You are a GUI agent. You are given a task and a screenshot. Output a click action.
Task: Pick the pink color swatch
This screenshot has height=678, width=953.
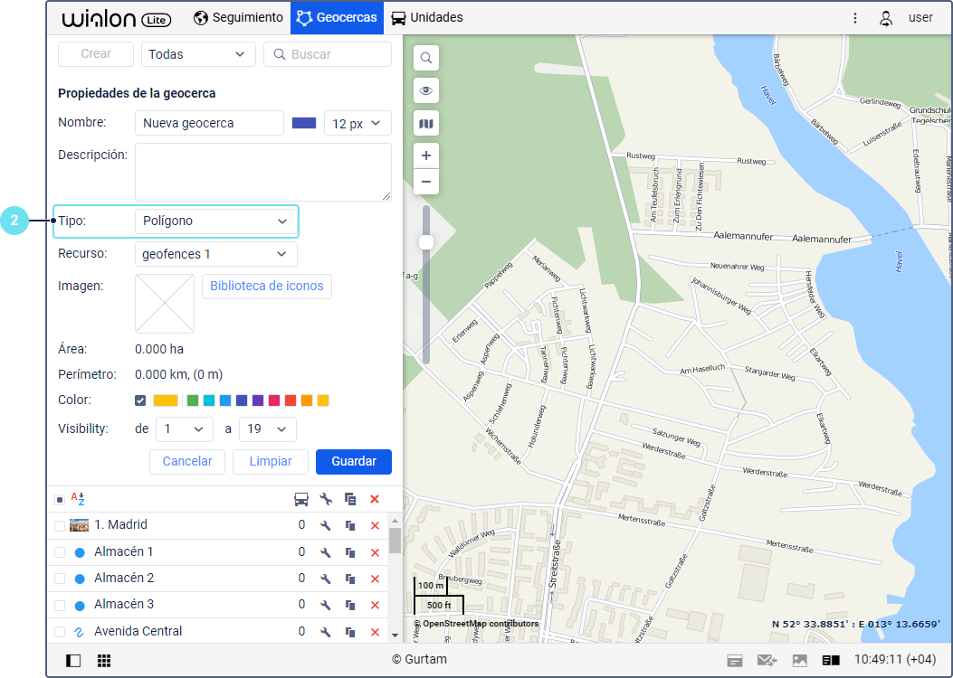click(274, 400)
